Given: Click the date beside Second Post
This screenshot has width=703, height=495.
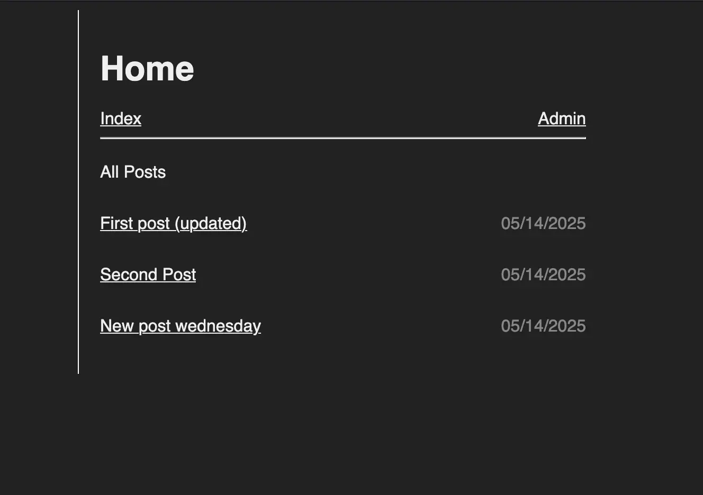Looking at the screenshot, I should 543,274.
